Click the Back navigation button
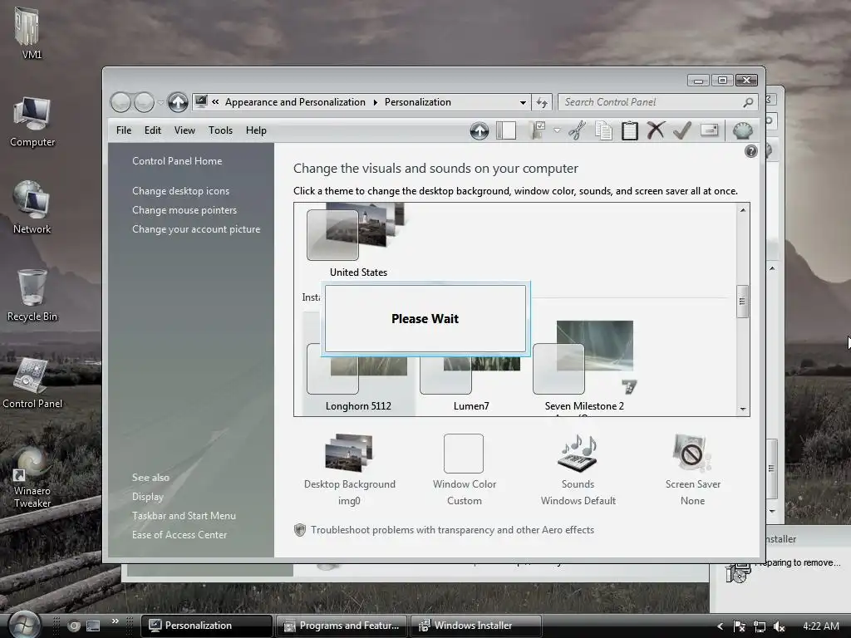 (121, 102)
